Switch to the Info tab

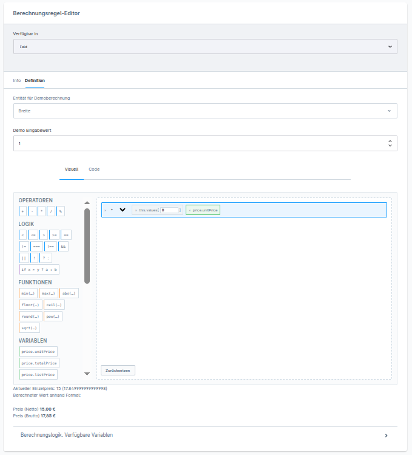pyautogui.click(x=17, y=80)
